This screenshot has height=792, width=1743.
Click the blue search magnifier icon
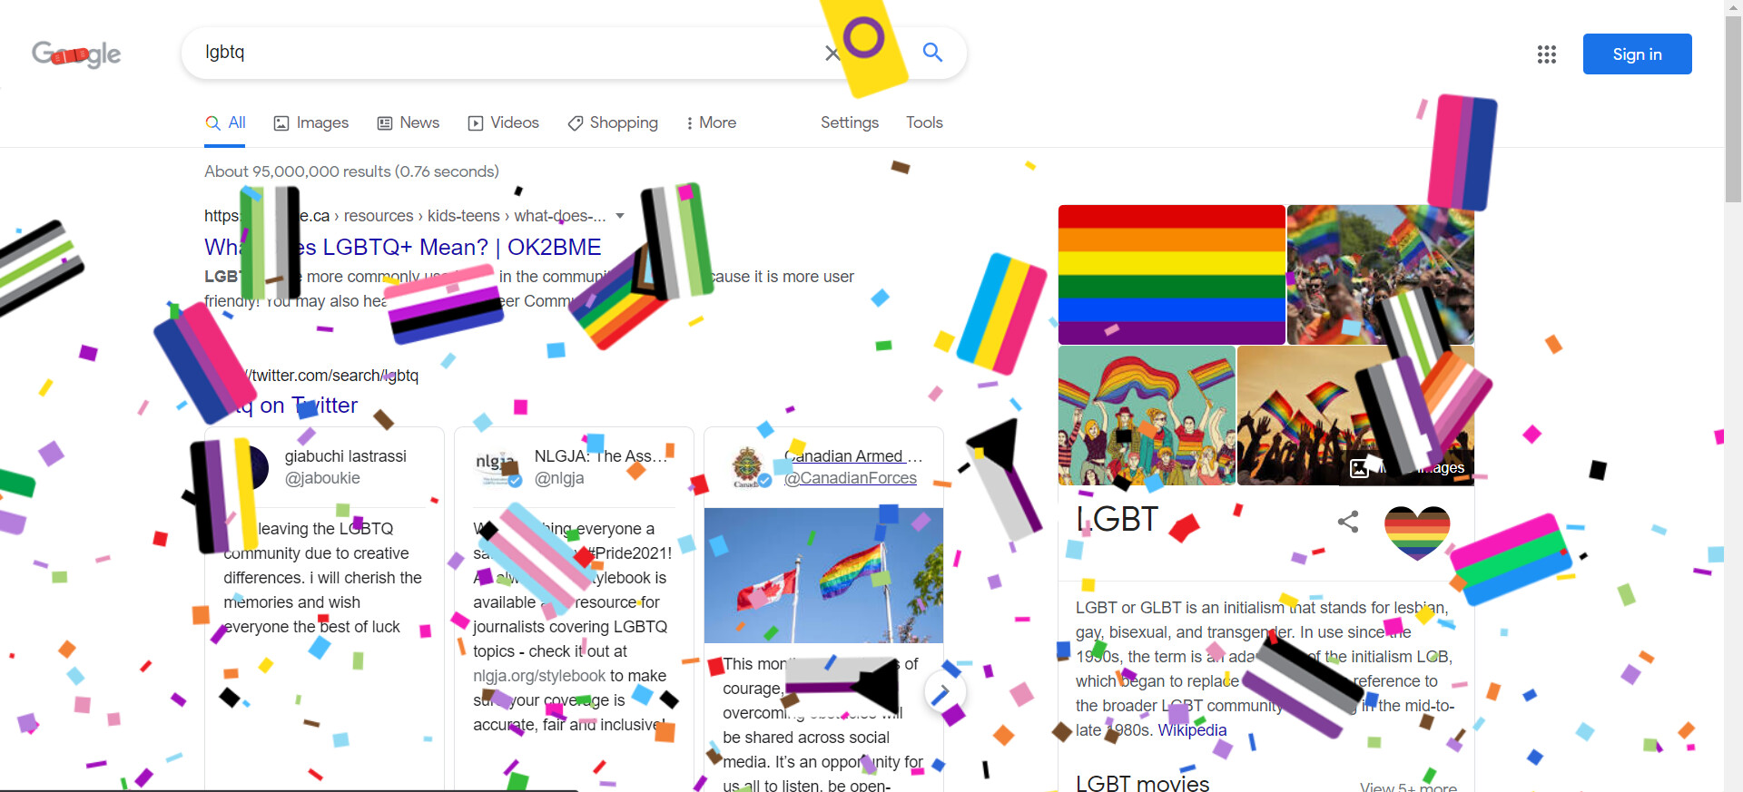coord(932,52)
